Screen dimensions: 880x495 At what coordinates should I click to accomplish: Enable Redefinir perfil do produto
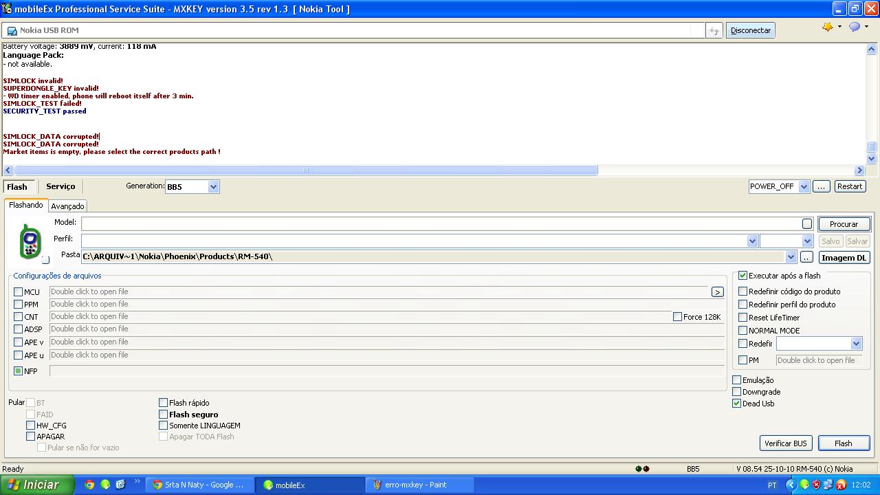click(x=742, y=305)
